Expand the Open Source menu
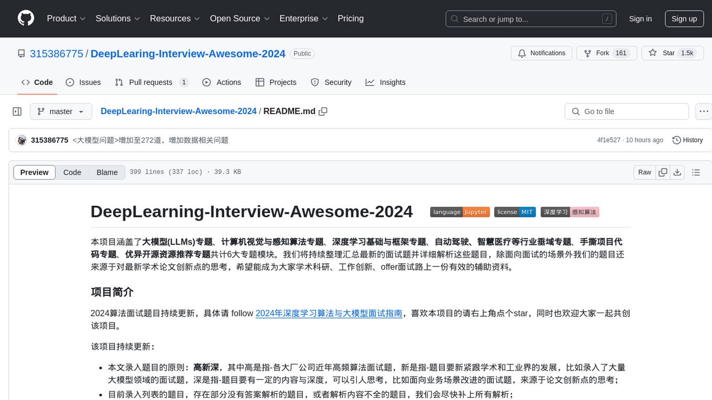 pos(240,18)
